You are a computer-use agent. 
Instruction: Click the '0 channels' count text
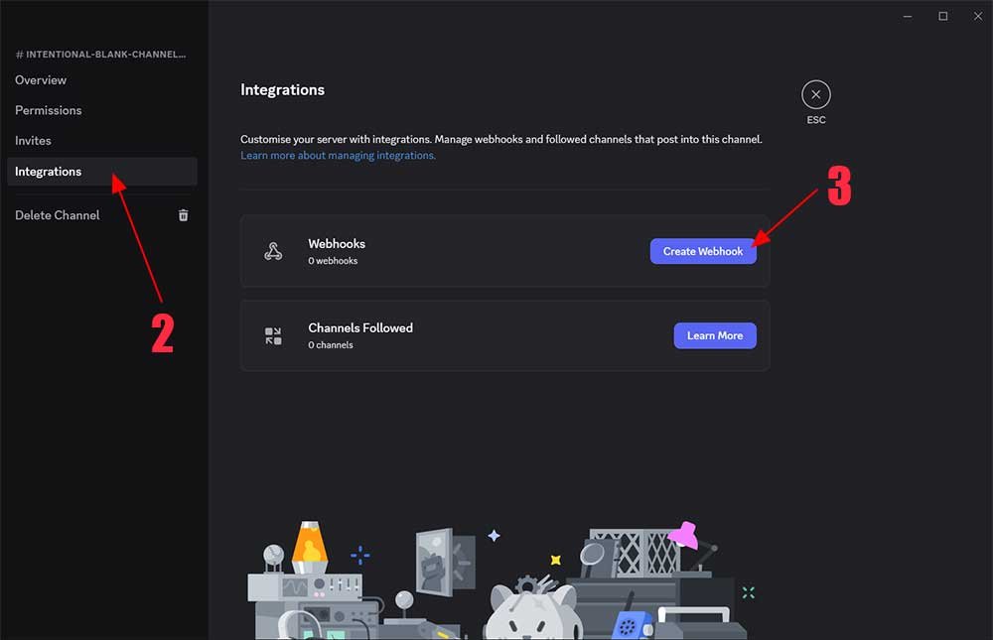(x=331, y=345)
